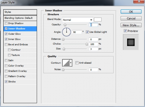This screenshot has width=145, height=107.
Task: Open the Contour curve thumbnail picker
Action: (x=66, y=63)
